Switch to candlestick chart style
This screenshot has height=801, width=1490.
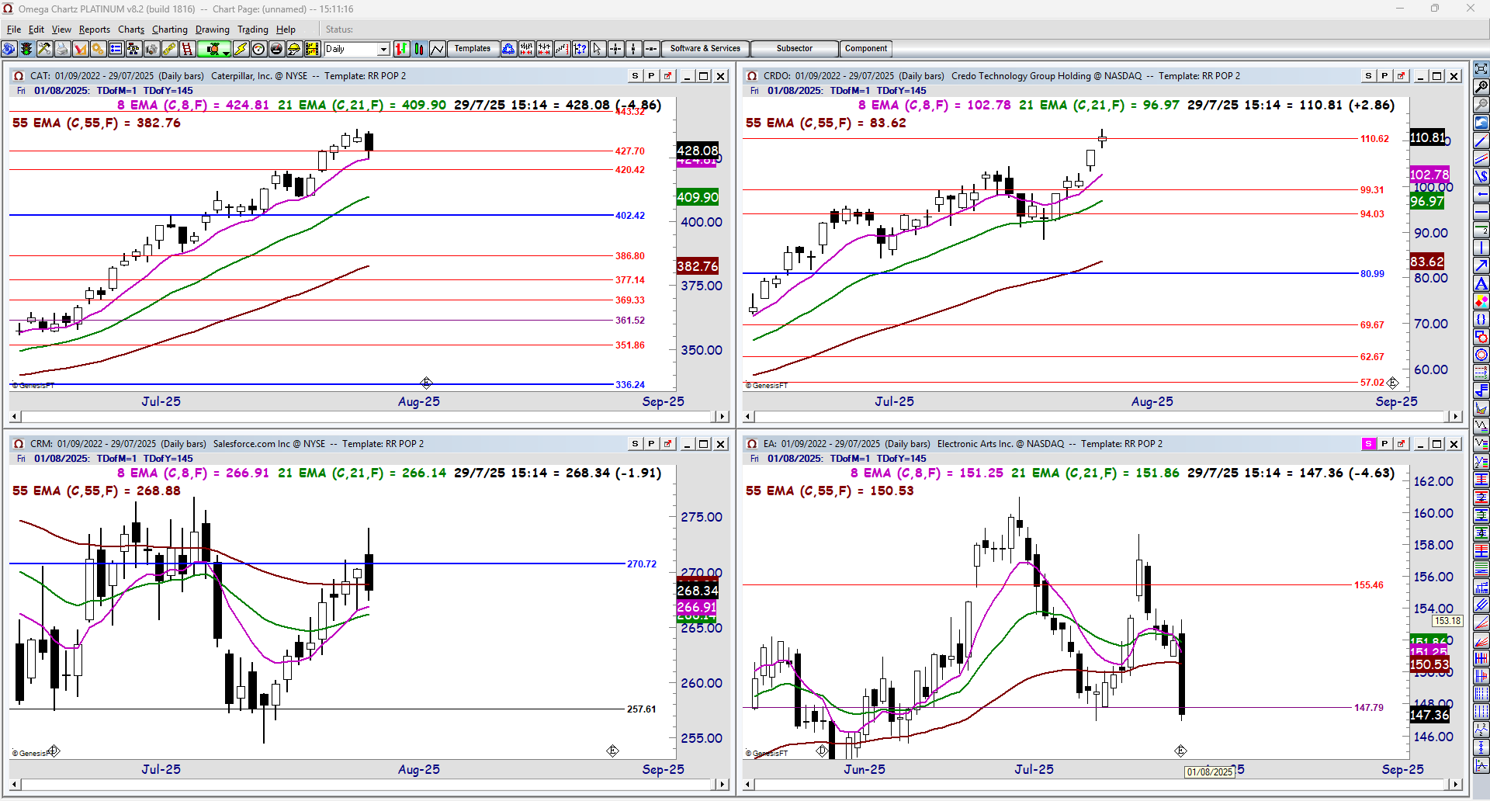419,49
